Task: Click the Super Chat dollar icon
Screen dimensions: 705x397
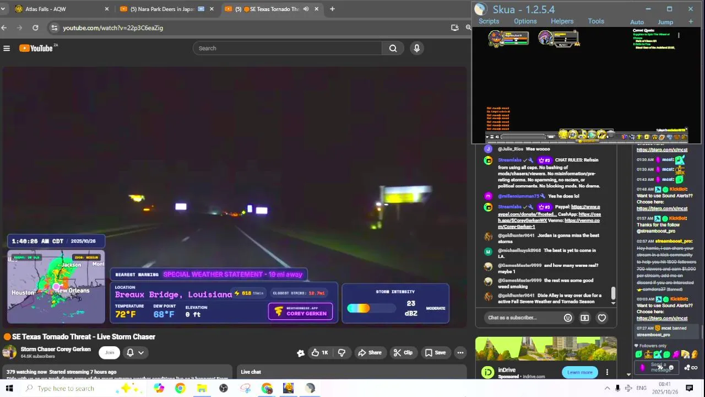Action: pyautogui.click(x=584, y=318)
